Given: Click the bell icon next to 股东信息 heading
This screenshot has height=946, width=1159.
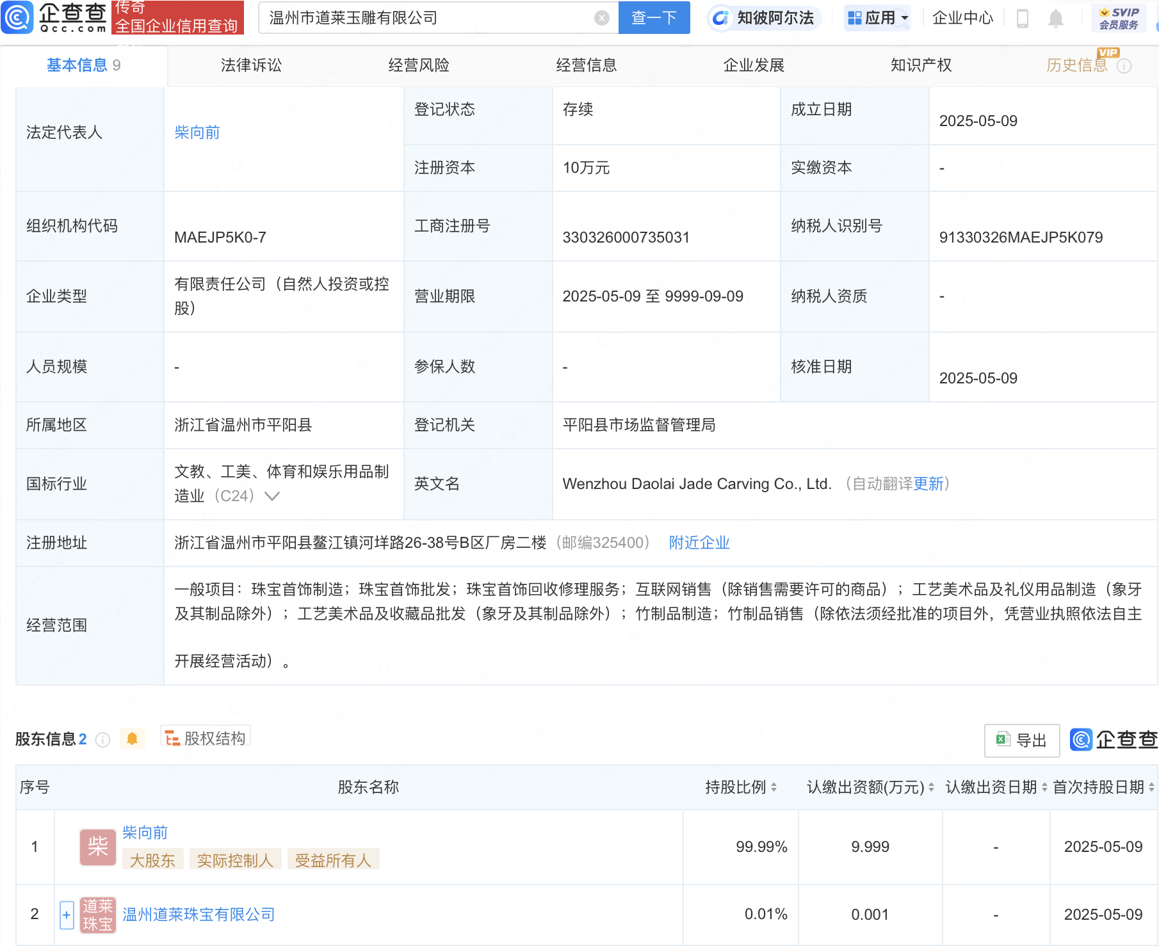Looking at the screenshot, I should coord(133,737).
